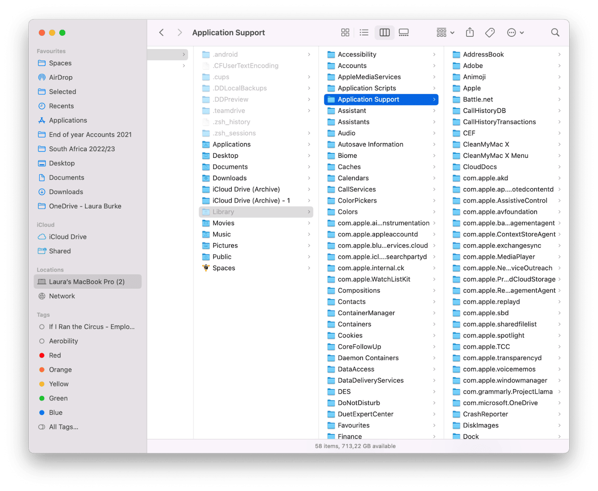The height and width of the screenshot is (491, 598).
Task: Toggle icon grid view
Action: [x=345, y=32]
